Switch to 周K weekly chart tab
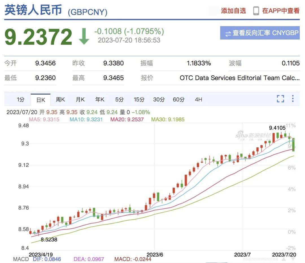305x263 pixels. coord(60,100)
